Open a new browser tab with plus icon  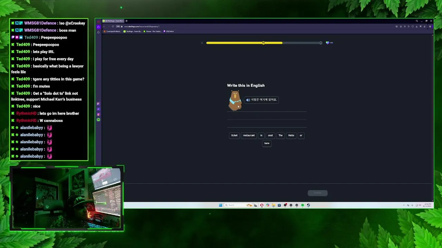[126, 21]
